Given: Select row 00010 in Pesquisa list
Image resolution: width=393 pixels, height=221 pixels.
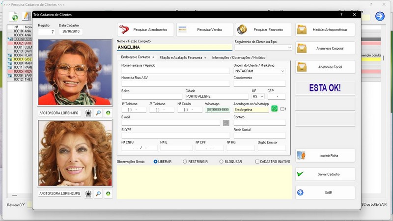Looking at the screenshot, I should click(x=20, y=31).
